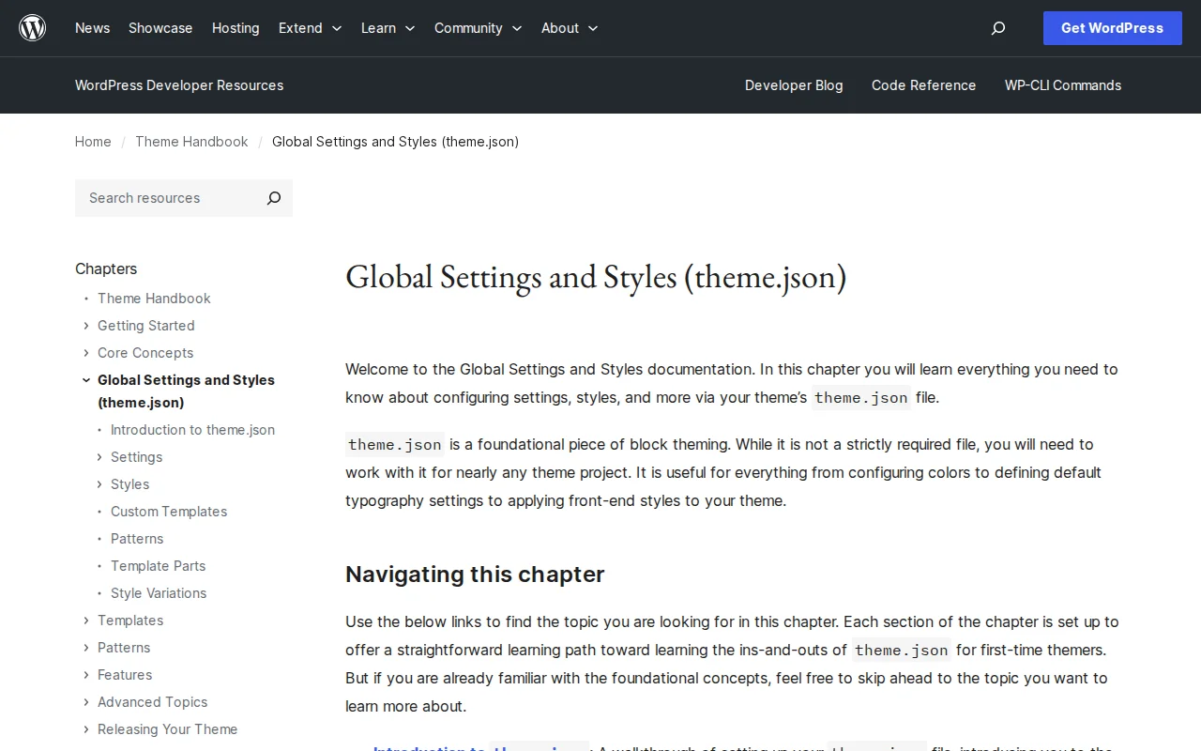
Task: Open the Code Reference section
Action: 923,85
